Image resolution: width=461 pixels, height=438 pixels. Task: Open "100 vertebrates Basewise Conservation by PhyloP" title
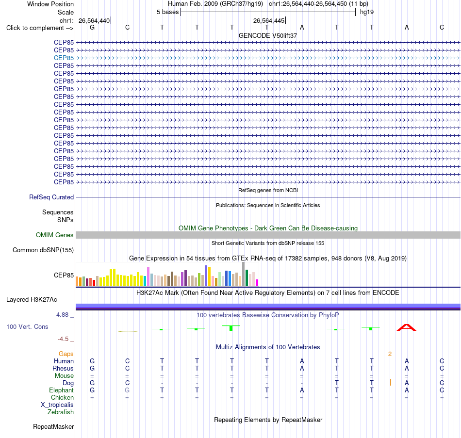pyautogui.click(x=268, y=315)
